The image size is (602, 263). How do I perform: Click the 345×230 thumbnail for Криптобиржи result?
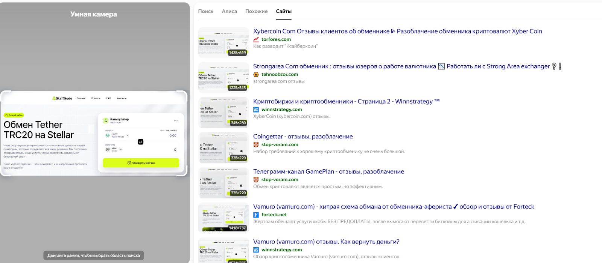tap(223, 113)
